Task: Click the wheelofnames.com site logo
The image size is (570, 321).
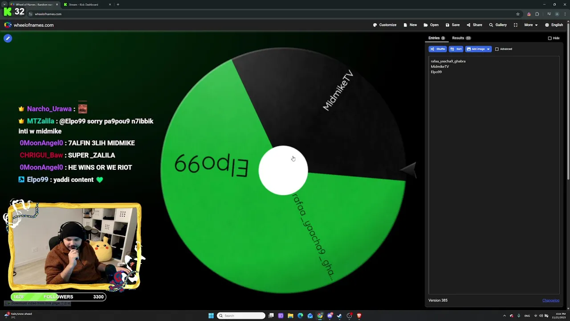Action: (29, 25)
